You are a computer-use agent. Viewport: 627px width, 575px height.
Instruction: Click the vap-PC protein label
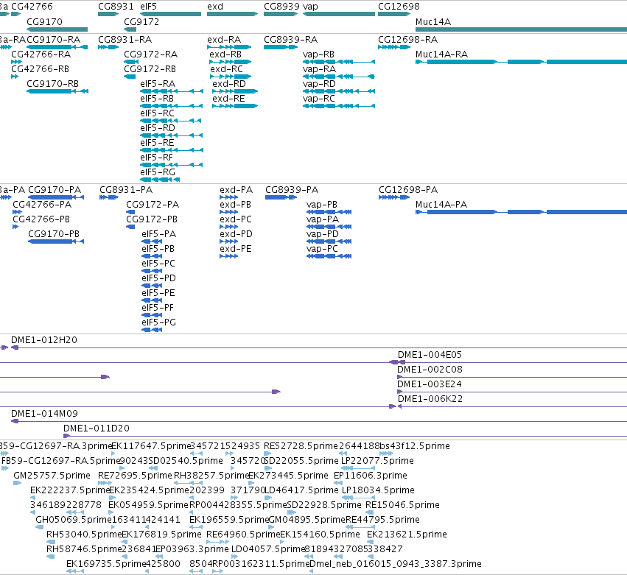322,249
